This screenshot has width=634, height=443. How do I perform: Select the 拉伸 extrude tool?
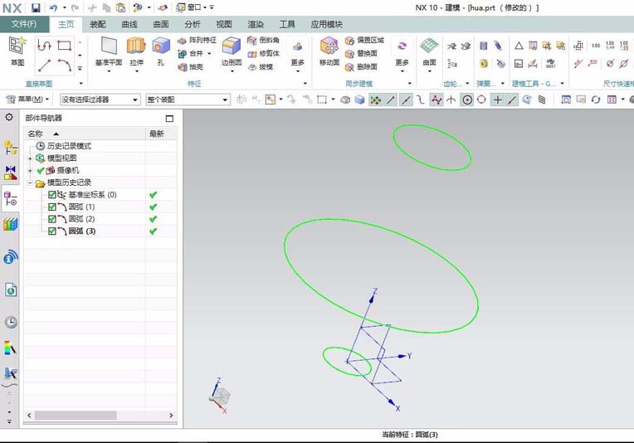coord(136,51)
